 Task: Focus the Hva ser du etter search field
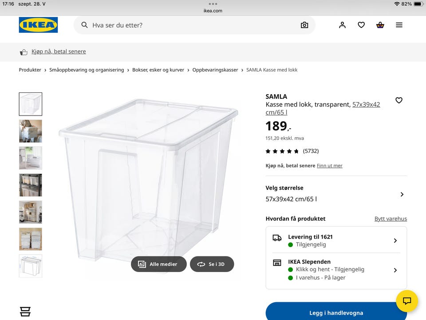[191, 25]
